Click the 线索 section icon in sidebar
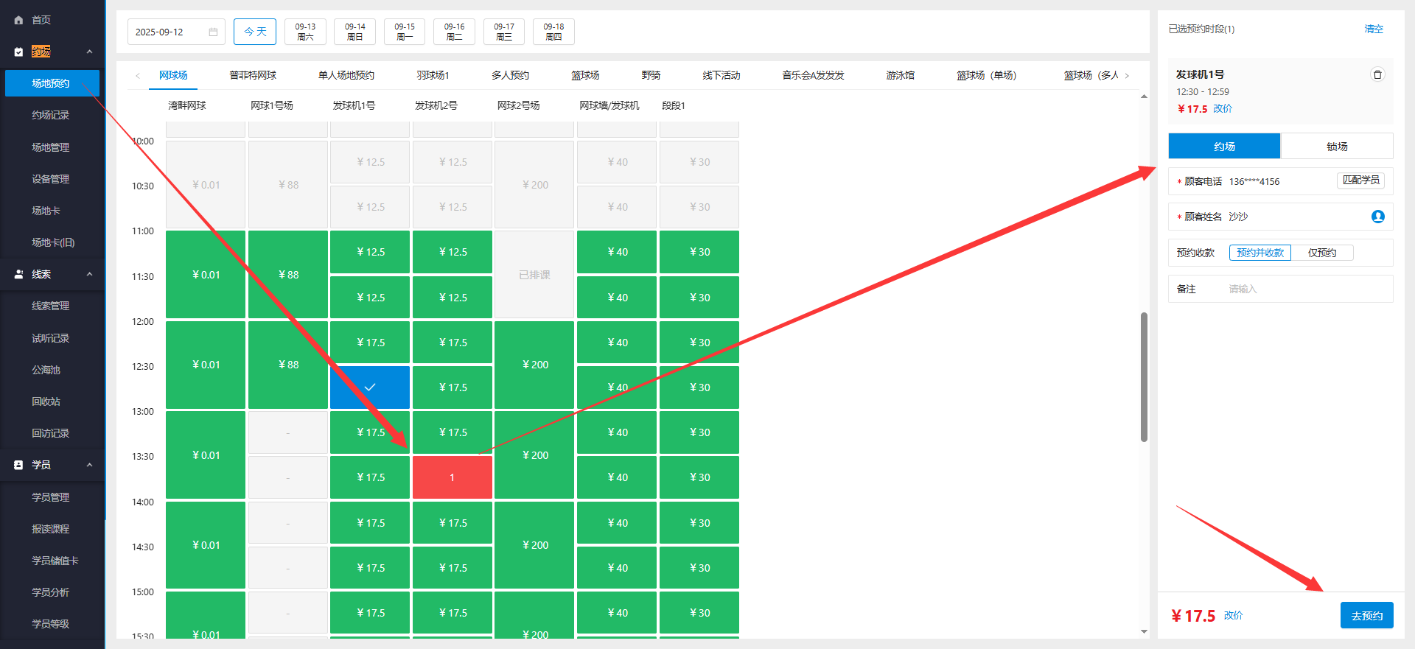This screenshot has height=649, width=1415. point(18,274)
